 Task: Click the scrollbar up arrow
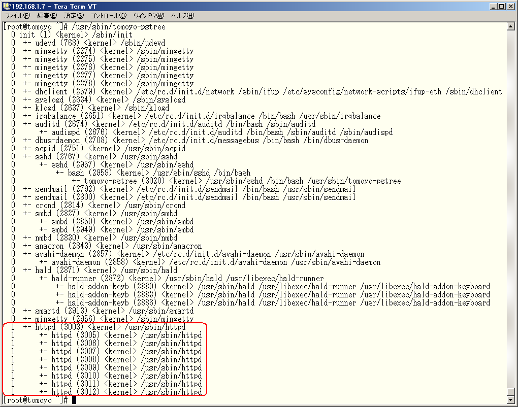point(511,26)
